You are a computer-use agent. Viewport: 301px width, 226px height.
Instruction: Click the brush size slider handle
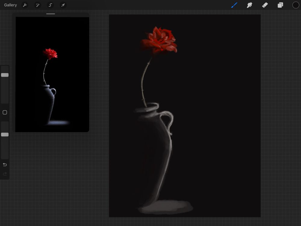coord(5,75)
